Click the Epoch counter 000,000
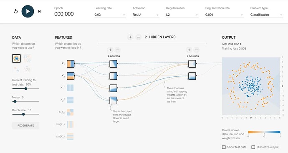 coord(64,14)
